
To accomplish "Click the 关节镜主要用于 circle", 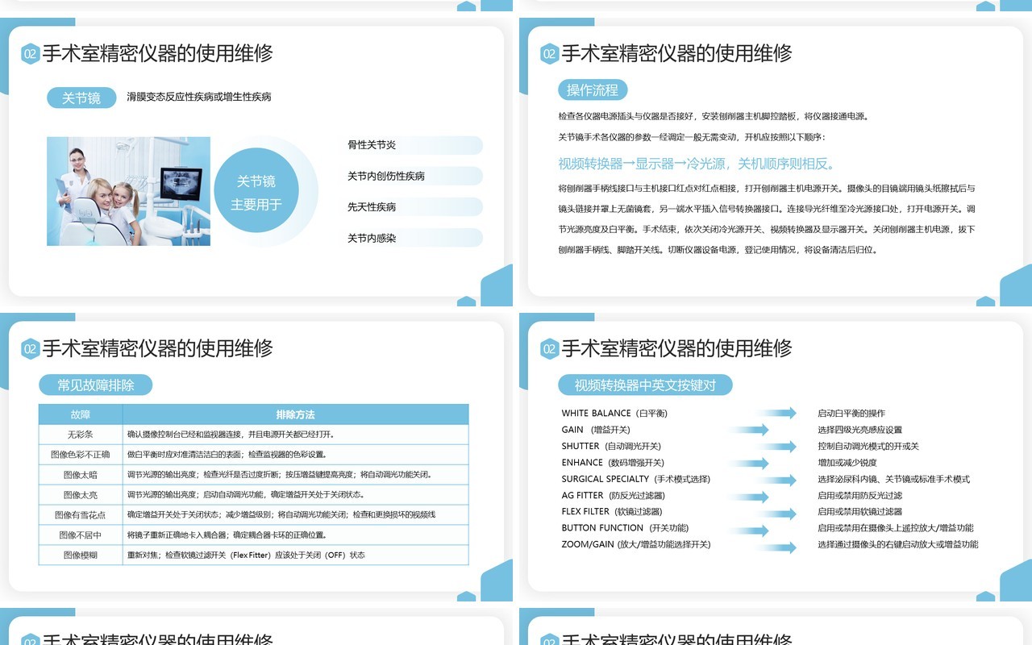I will click(x=256, y=192).
